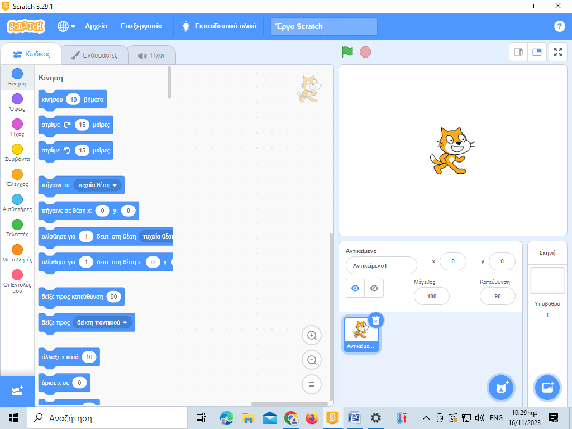Select the Όψεις block category
The image size is (572, 429).
point(17,103)
